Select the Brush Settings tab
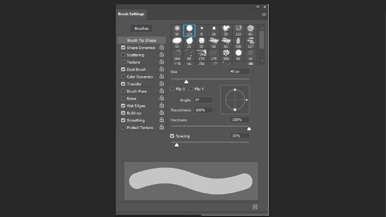The height and width of the screenshot is (217, 386). [131, 15]
